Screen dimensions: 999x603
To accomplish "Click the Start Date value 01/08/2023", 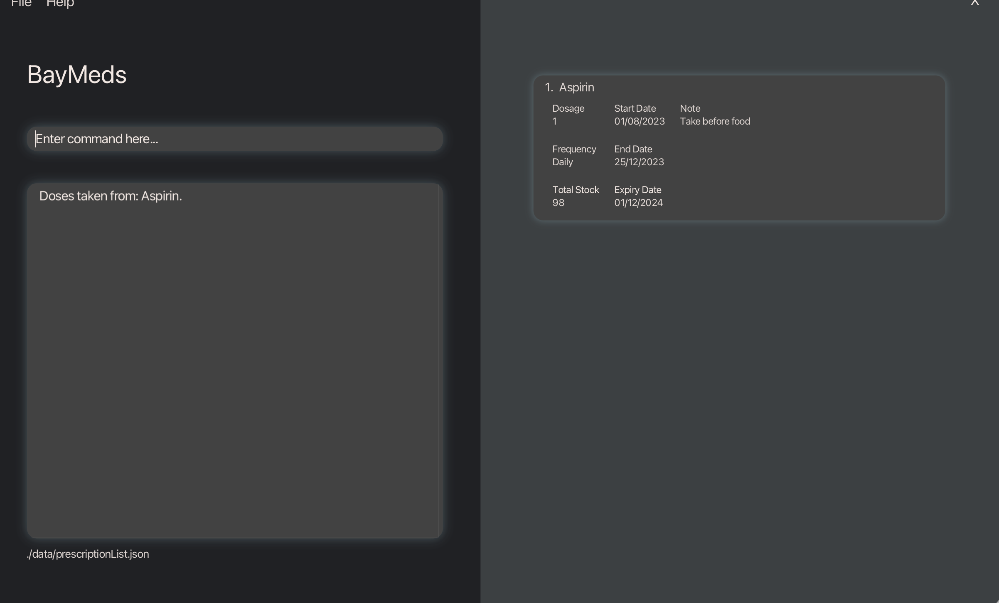I will pos(639,121).
